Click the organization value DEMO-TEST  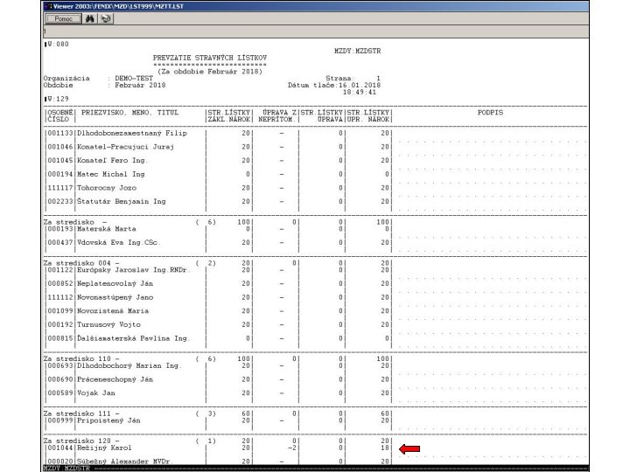click(134, 79)
